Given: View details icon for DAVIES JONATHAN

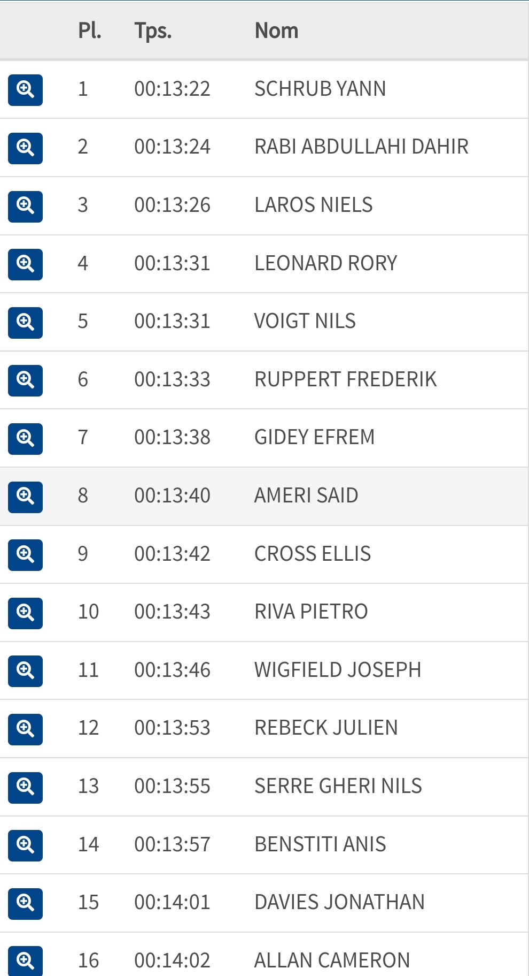Looking at the screenshot, I should (x=25, y=904).
